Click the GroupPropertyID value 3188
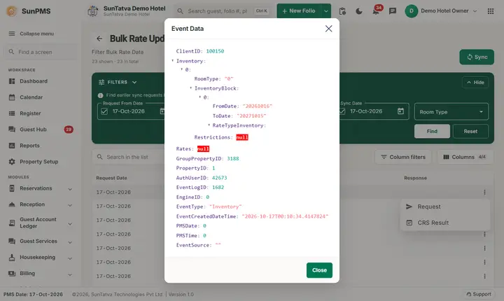 (x=232, y=158)
